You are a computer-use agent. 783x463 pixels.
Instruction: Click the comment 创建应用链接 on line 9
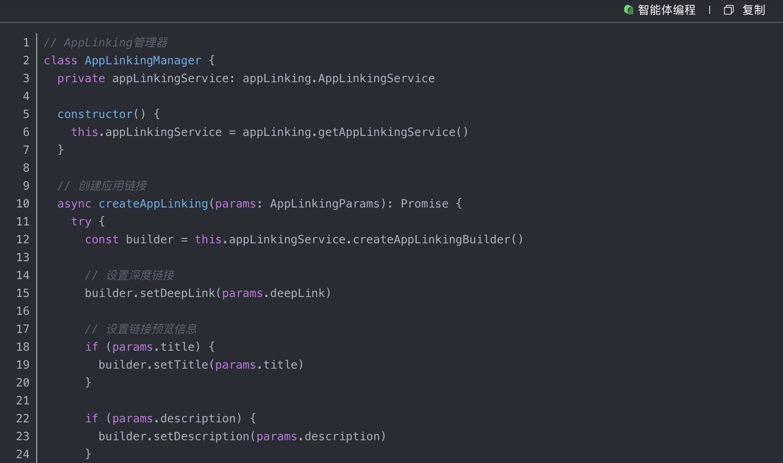[x=112, y=186]
